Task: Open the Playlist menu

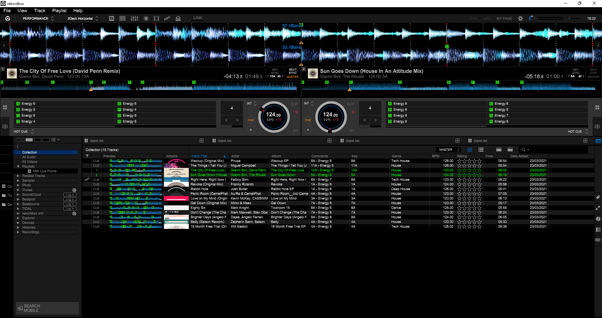Action: [59, 10]
